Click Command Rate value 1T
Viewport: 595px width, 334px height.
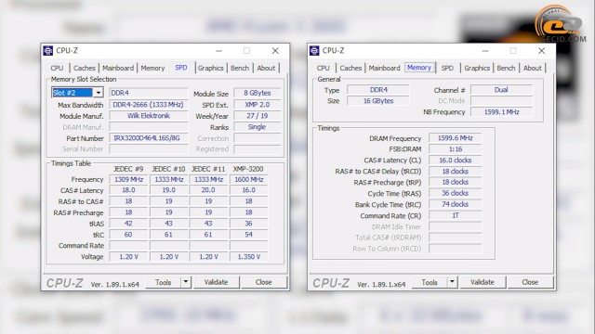point(456,215)
